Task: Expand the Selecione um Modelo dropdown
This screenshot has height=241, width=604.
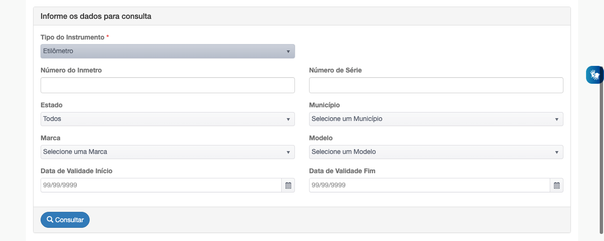Action: [x=436, y=152]
